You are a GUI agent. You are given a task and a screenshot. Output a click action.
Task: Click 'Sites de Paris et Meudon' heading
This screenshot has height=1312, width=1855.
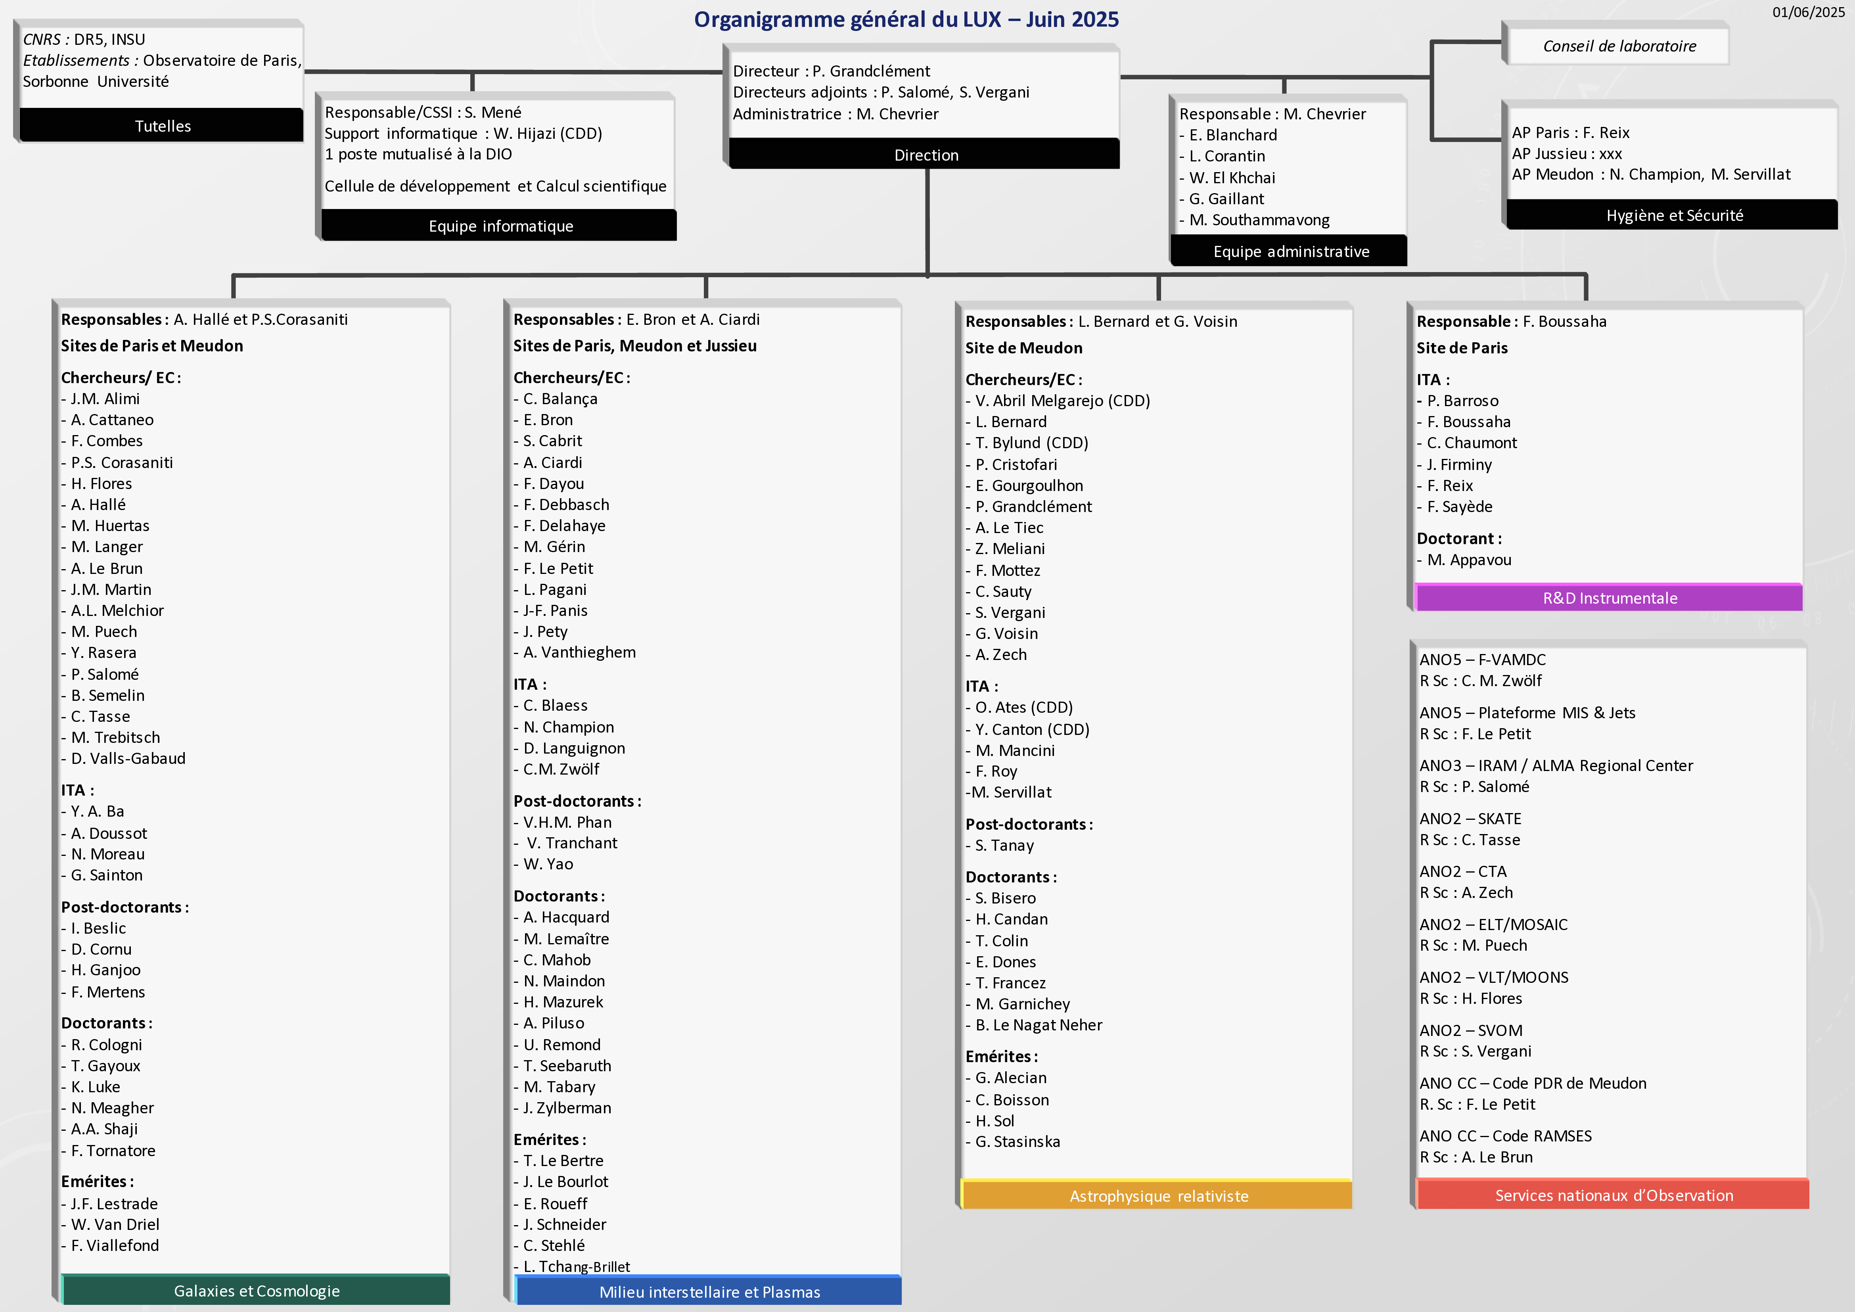152,346
